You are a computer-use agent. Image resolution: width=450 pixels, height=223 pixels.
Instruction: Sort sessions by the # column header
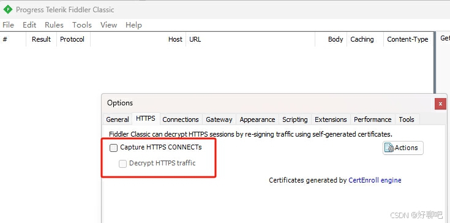pos(13,39)
